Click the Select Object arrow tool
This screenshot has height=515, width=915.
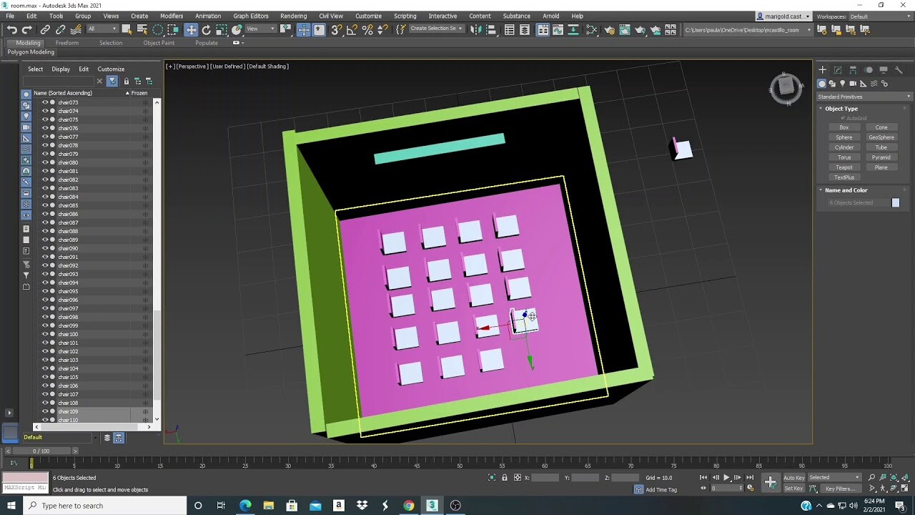[128, 29]
